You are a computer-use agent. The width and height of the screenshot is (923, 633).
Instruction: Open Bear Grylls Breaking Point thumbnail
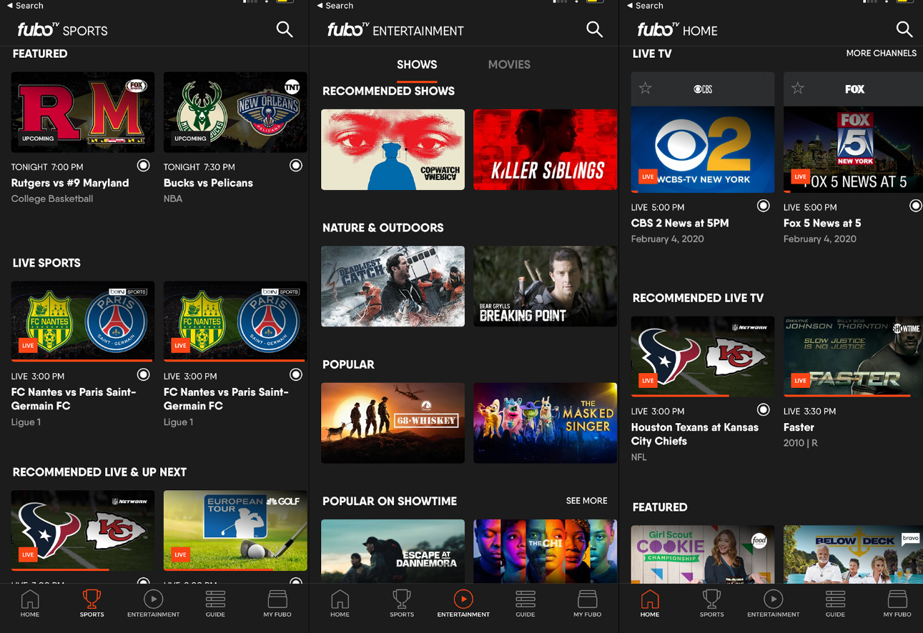545,286
